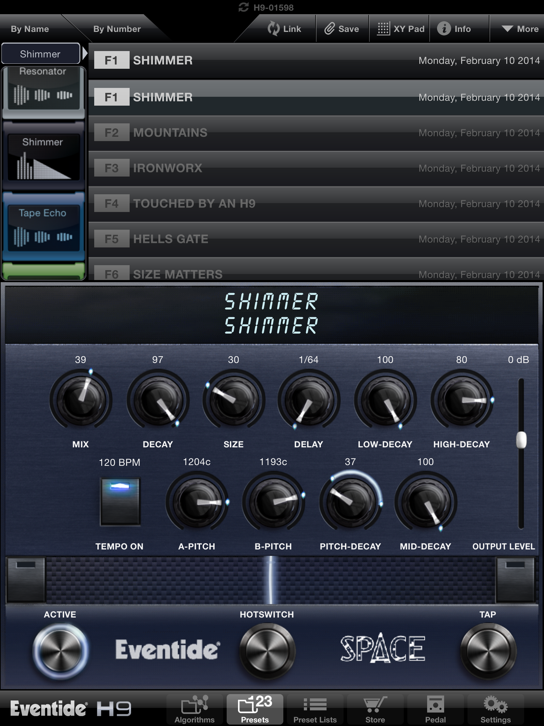Viewport: 544px width, 726px height.
Task: Open the Pedal tab
Action: tap(436, 709)
